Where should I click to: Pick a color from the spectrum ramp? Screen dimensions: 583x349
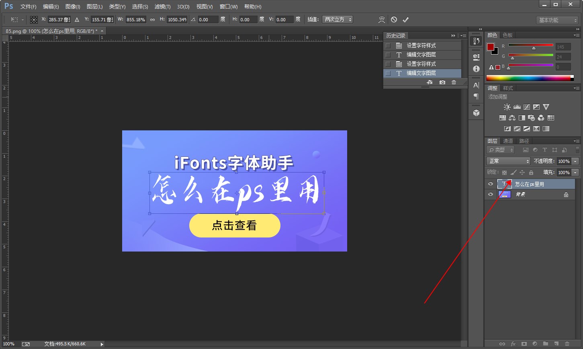pyautogui.click(x=530, y=78)
